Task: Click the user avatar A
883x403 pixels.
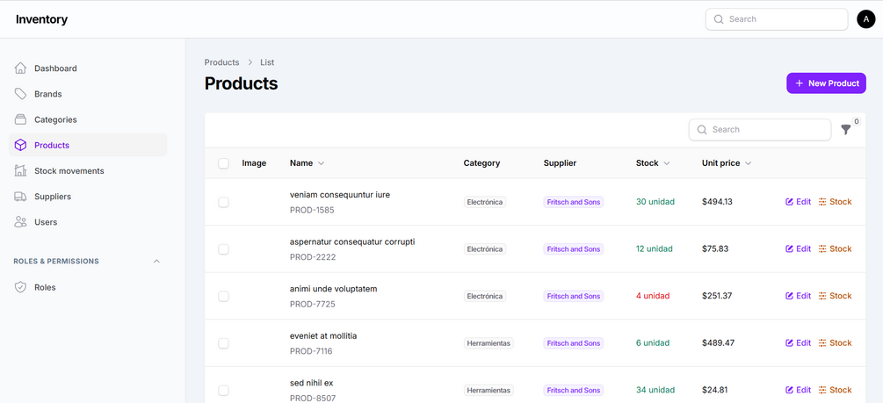Action: pos(866,19)
